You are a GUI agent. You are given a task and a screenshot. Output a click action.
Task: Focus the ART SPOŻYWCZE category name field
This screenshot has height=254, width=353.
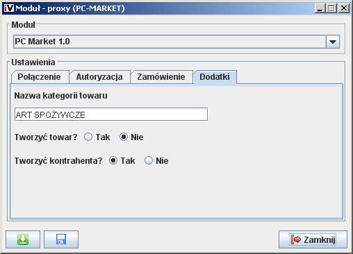click(111, 115)
